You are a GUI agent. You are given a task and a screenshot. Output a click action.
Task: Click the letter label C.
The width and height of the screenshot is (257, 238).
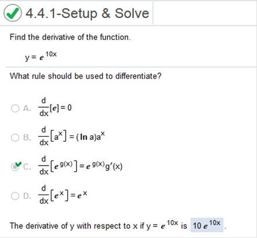(27, 167)
